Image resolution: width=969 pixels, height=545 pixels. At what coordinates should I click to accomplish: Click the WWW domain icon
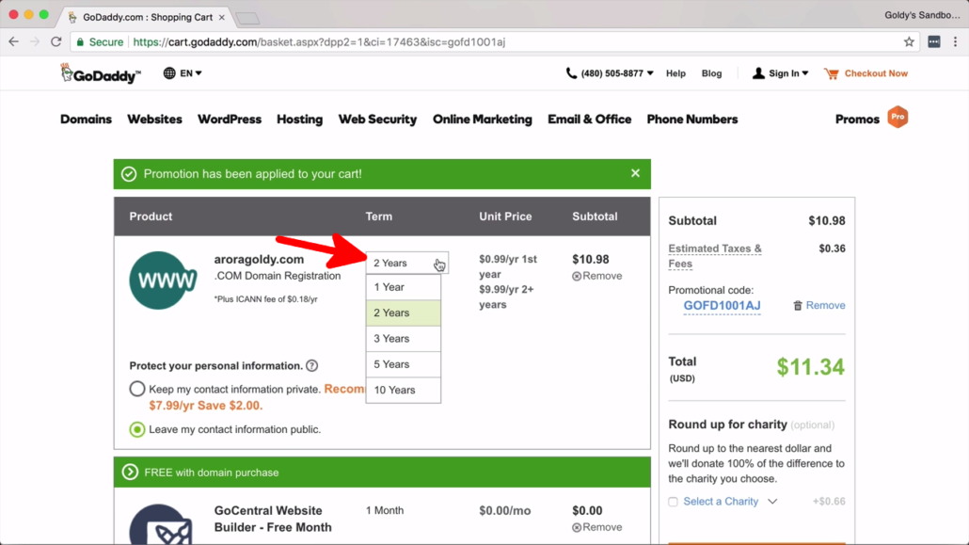click(163, 281)
